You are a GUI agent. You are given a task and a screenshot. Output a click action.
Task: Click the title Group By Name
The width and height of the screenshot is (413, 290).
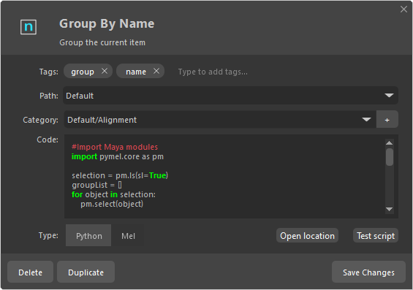click(107, 23)
